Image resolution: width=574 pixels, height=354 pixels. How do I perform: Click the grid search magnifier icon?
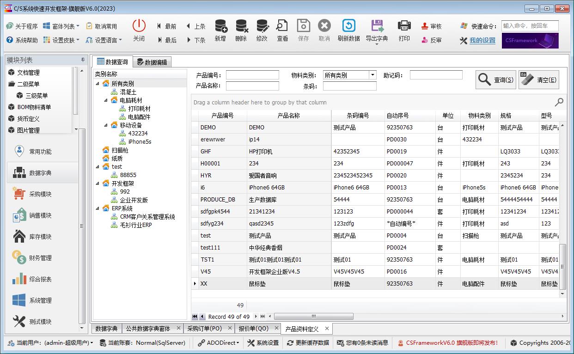[559, 102]
